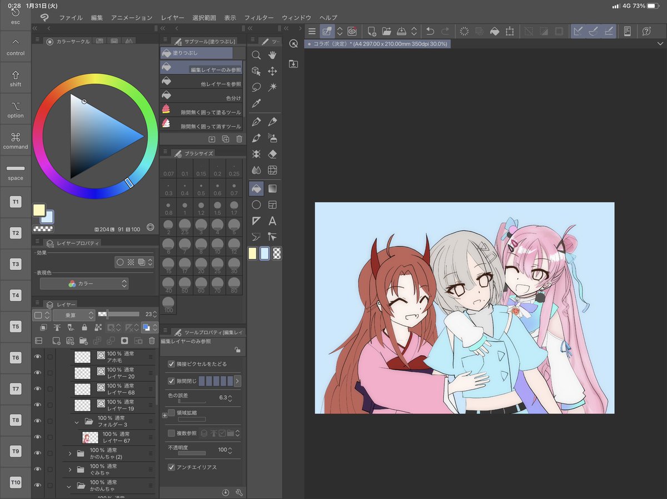The image size is (667, 499).
Task: Select the Eyedropper tool
Action: pyautogui.click(x=256, y=103)
